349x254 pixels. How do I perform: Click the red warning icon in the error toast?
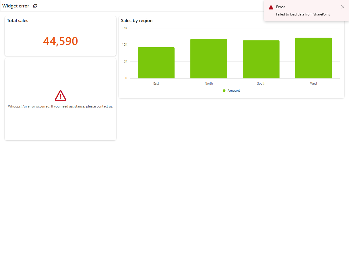click(271, 7)
